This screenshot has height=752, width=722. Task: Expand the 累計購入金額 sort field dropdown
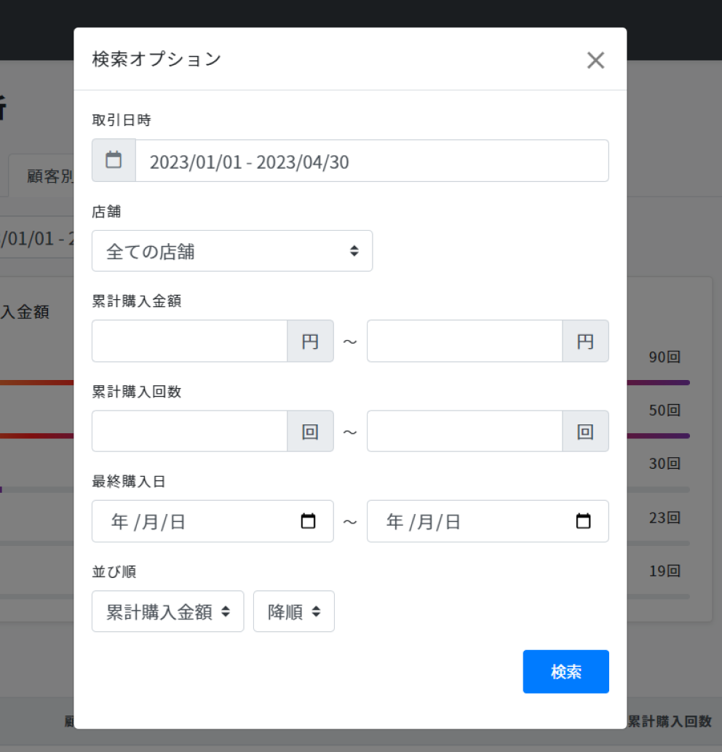tap(167, 612)
